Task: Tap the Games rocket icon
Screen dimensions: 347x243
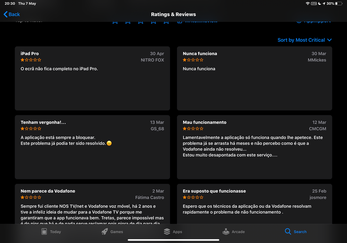Action: (105, 232)
